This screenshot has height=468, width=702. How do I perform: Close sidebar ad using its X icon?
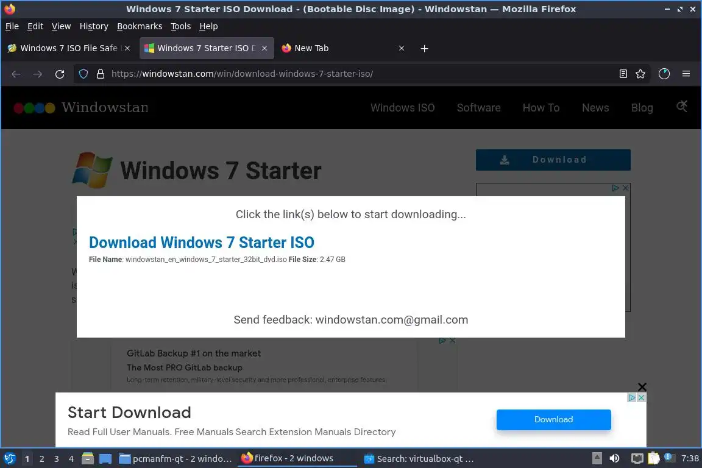pos(625,188)
